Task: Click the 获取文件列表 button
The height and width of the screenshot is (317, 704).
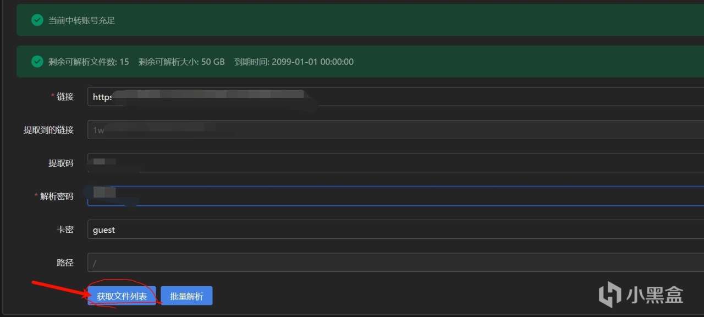Action: pos(122,296)
